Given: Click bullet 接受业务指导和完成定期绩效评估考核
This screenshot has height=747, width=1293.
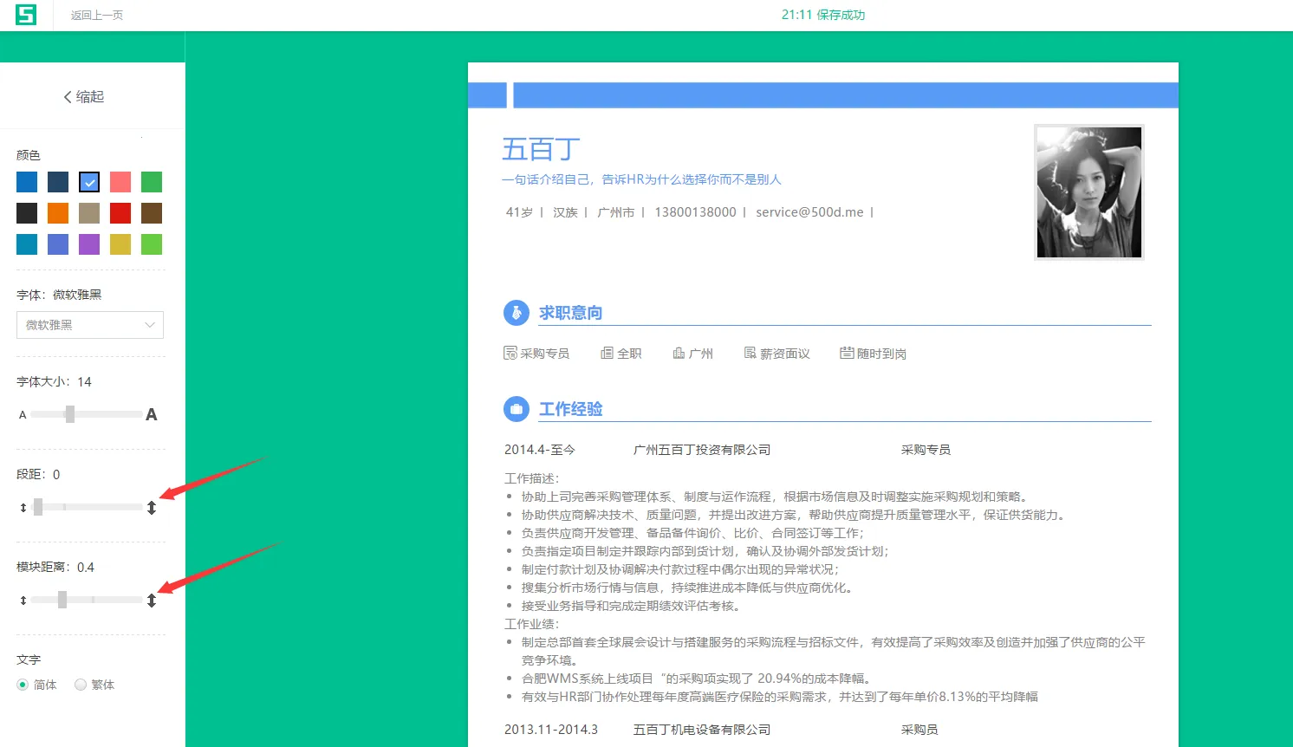Looking at the screenshot, I should pos(631,606).
